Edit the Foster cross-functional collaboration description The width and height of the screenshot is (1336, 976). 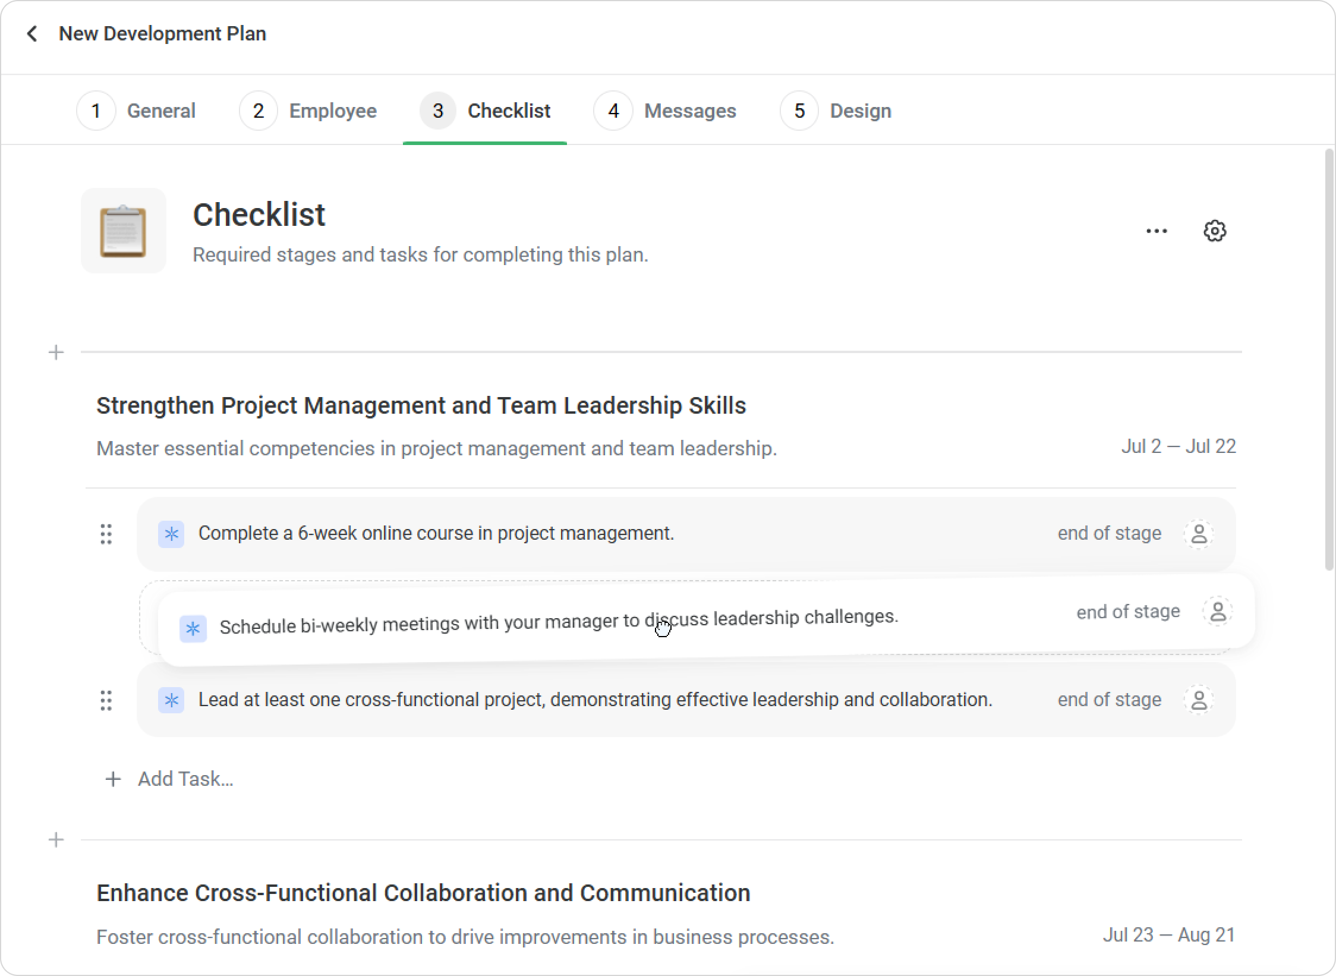465,937
